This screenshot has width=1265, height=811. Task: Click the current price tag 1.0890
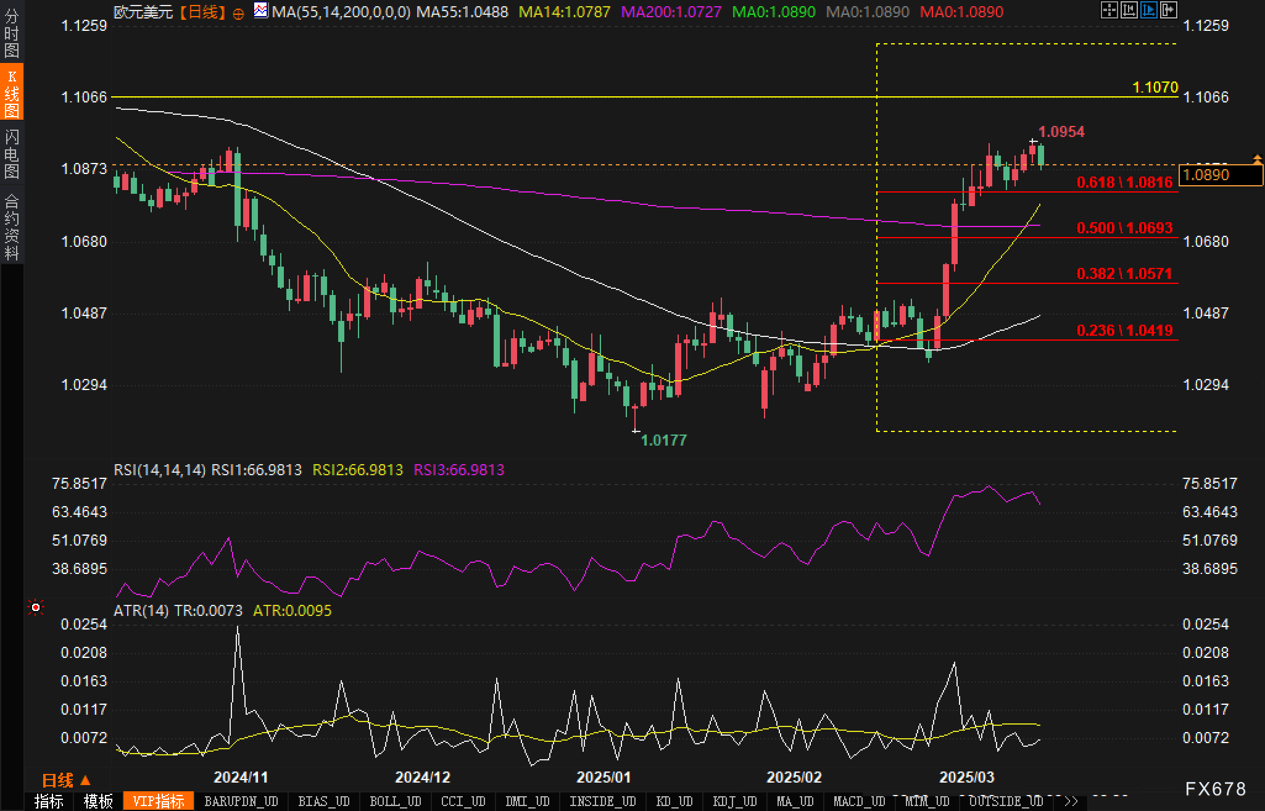click(x=1220, y=175)
